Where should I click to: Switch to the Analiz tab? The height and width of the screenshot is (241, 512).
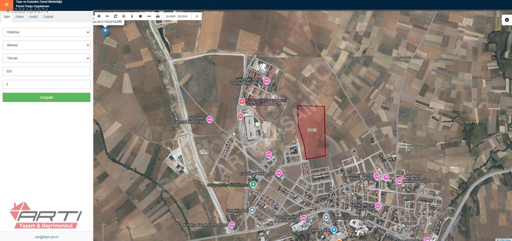point(33,17)
